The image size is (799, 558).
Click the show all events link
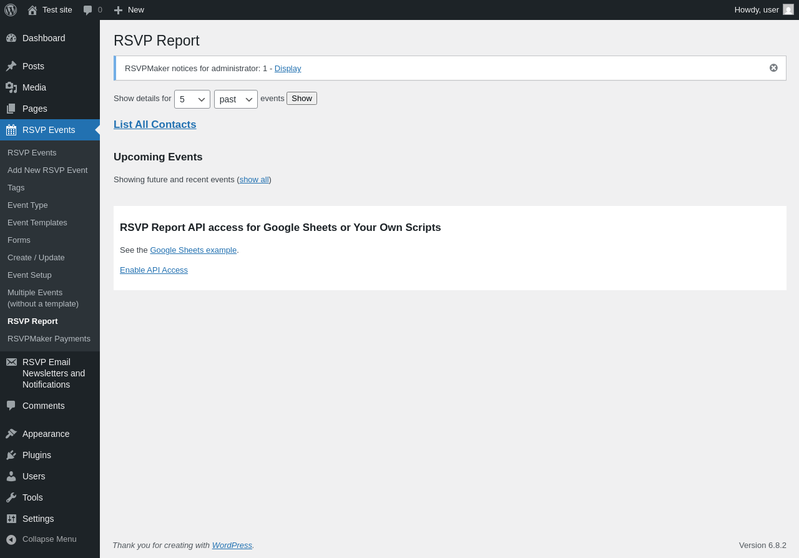(254, 180)
